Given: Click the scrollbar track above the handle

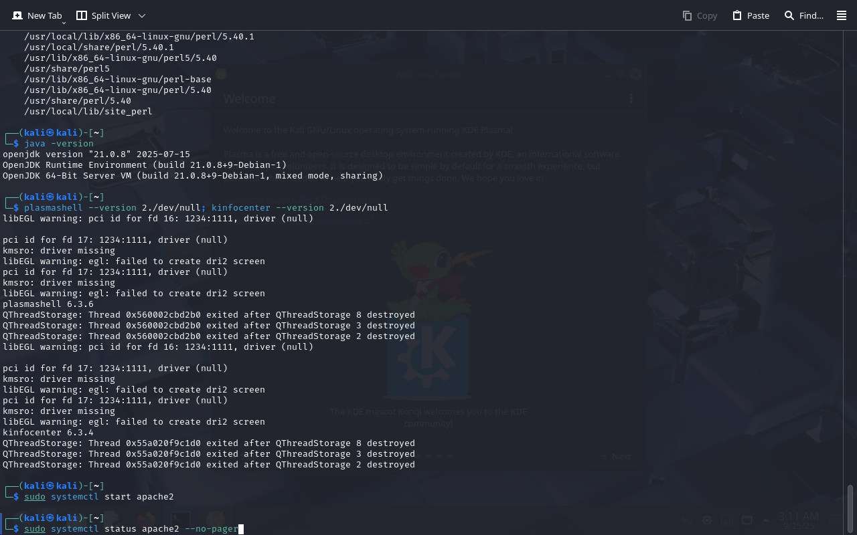Looking at the screenshot, I should pyautogui.click(x=850, y=267).
